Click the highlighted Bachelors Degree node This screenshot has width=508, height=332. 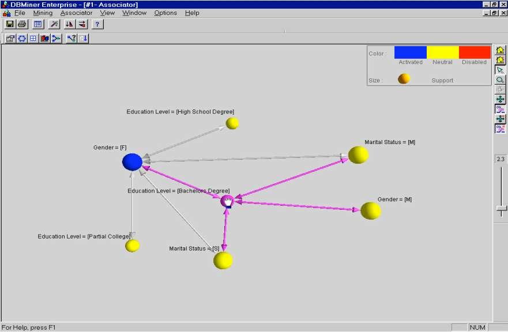coord(227,202)
